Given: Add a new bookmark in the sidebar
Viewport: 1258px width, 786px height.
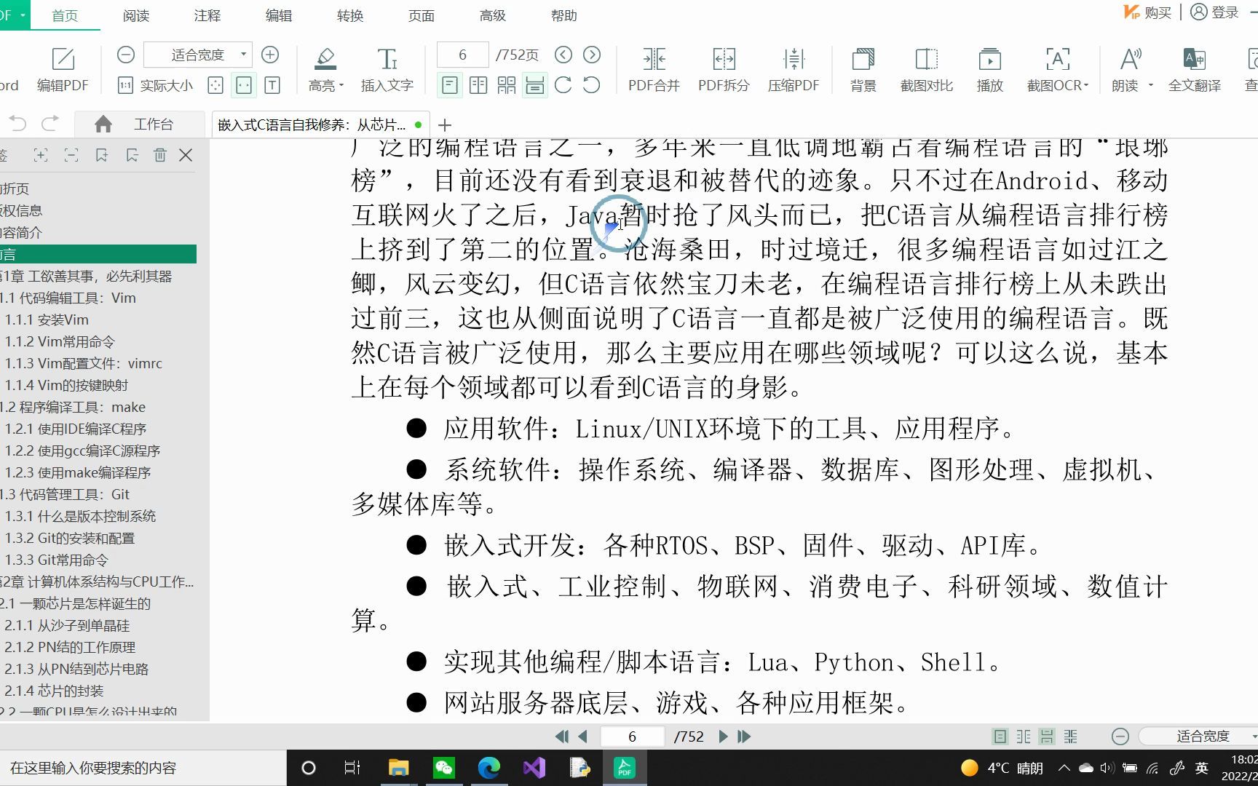Looking at the screenshot, I should coord(102,155).
